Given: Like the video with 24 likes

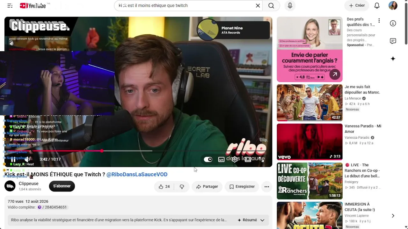Looking at the screenshot, I should pyautogui.click(x=164, y=187).
